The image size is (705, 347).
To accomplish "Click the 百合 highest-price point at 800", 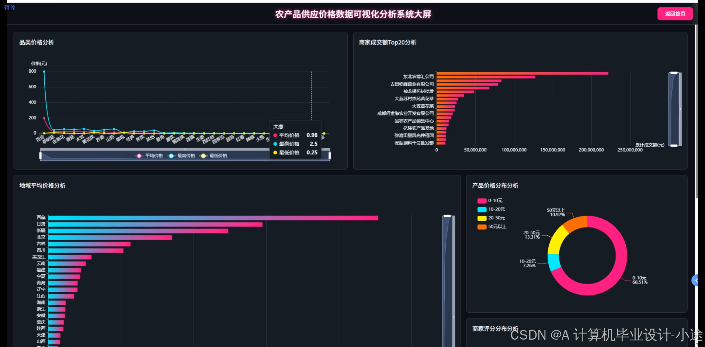I will (x=44, y=72).
